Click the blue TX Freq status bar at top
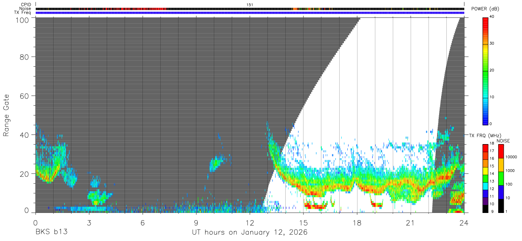Image resolution: width=522 pixels, height=241 pixels. (x=250, y=13)
